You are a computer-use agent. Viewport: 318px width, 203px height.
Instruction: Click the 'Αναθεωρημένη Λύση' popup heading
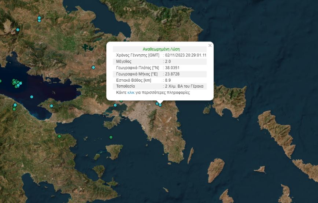[161, 49]
